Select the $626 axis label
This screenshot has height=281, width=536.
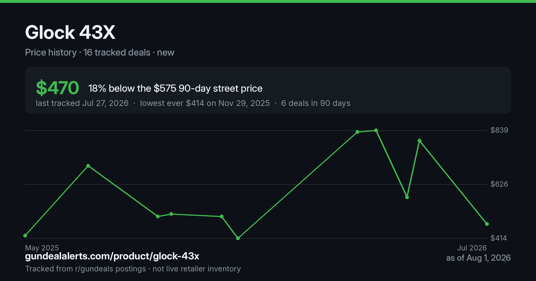[x=499, y=184]
